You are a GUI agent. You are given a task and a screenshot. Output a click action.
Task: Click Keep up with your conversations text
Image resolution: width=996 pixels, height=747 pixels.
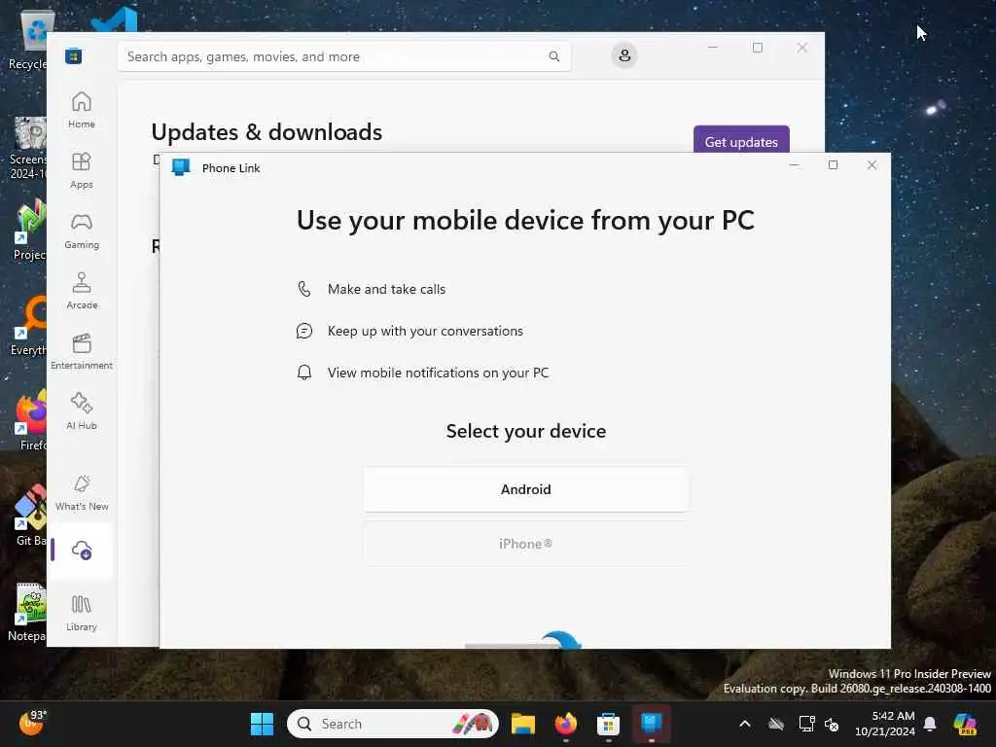tap(425, 331)
